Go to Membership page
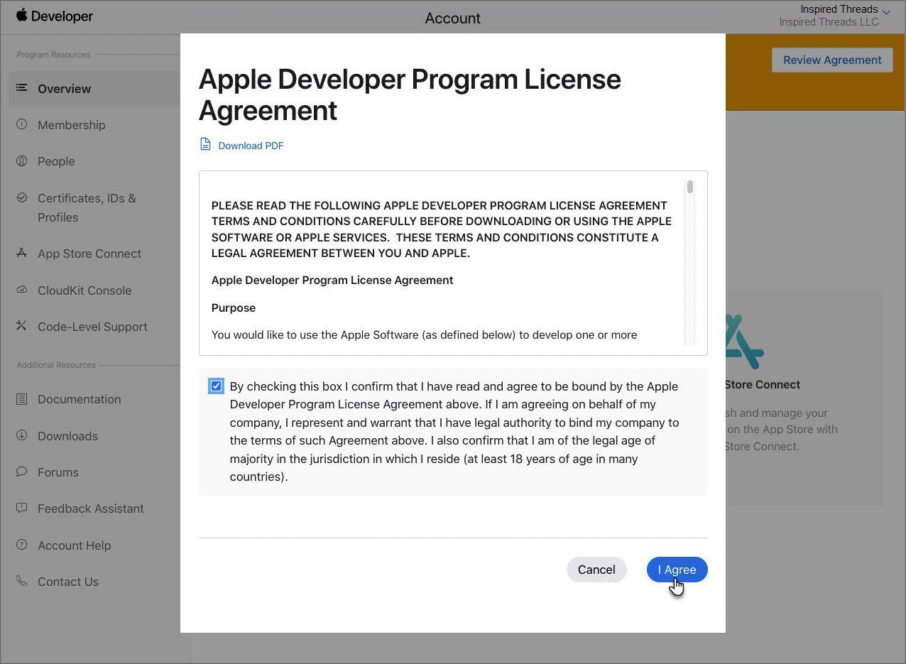 coord(71,125)
